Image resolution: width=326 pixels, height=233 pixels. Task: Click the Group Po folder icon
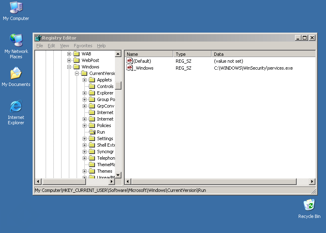tap(92, 99)
